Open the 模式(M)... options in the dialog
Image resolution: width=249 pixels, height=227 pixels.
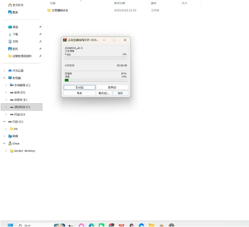pos(104,93)
